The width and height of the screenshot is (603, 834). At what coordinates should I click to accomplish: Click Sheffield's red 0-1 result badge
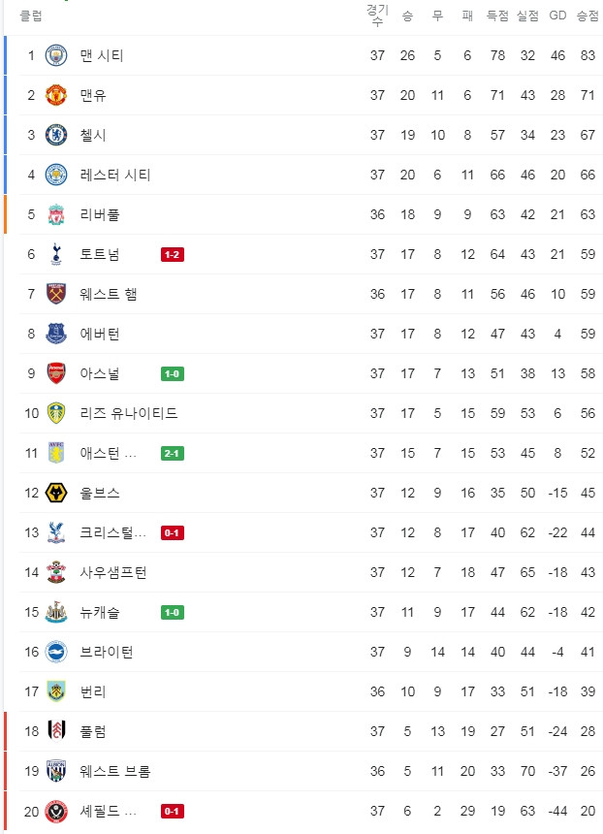pyautogui.click(x=173, y=811)
